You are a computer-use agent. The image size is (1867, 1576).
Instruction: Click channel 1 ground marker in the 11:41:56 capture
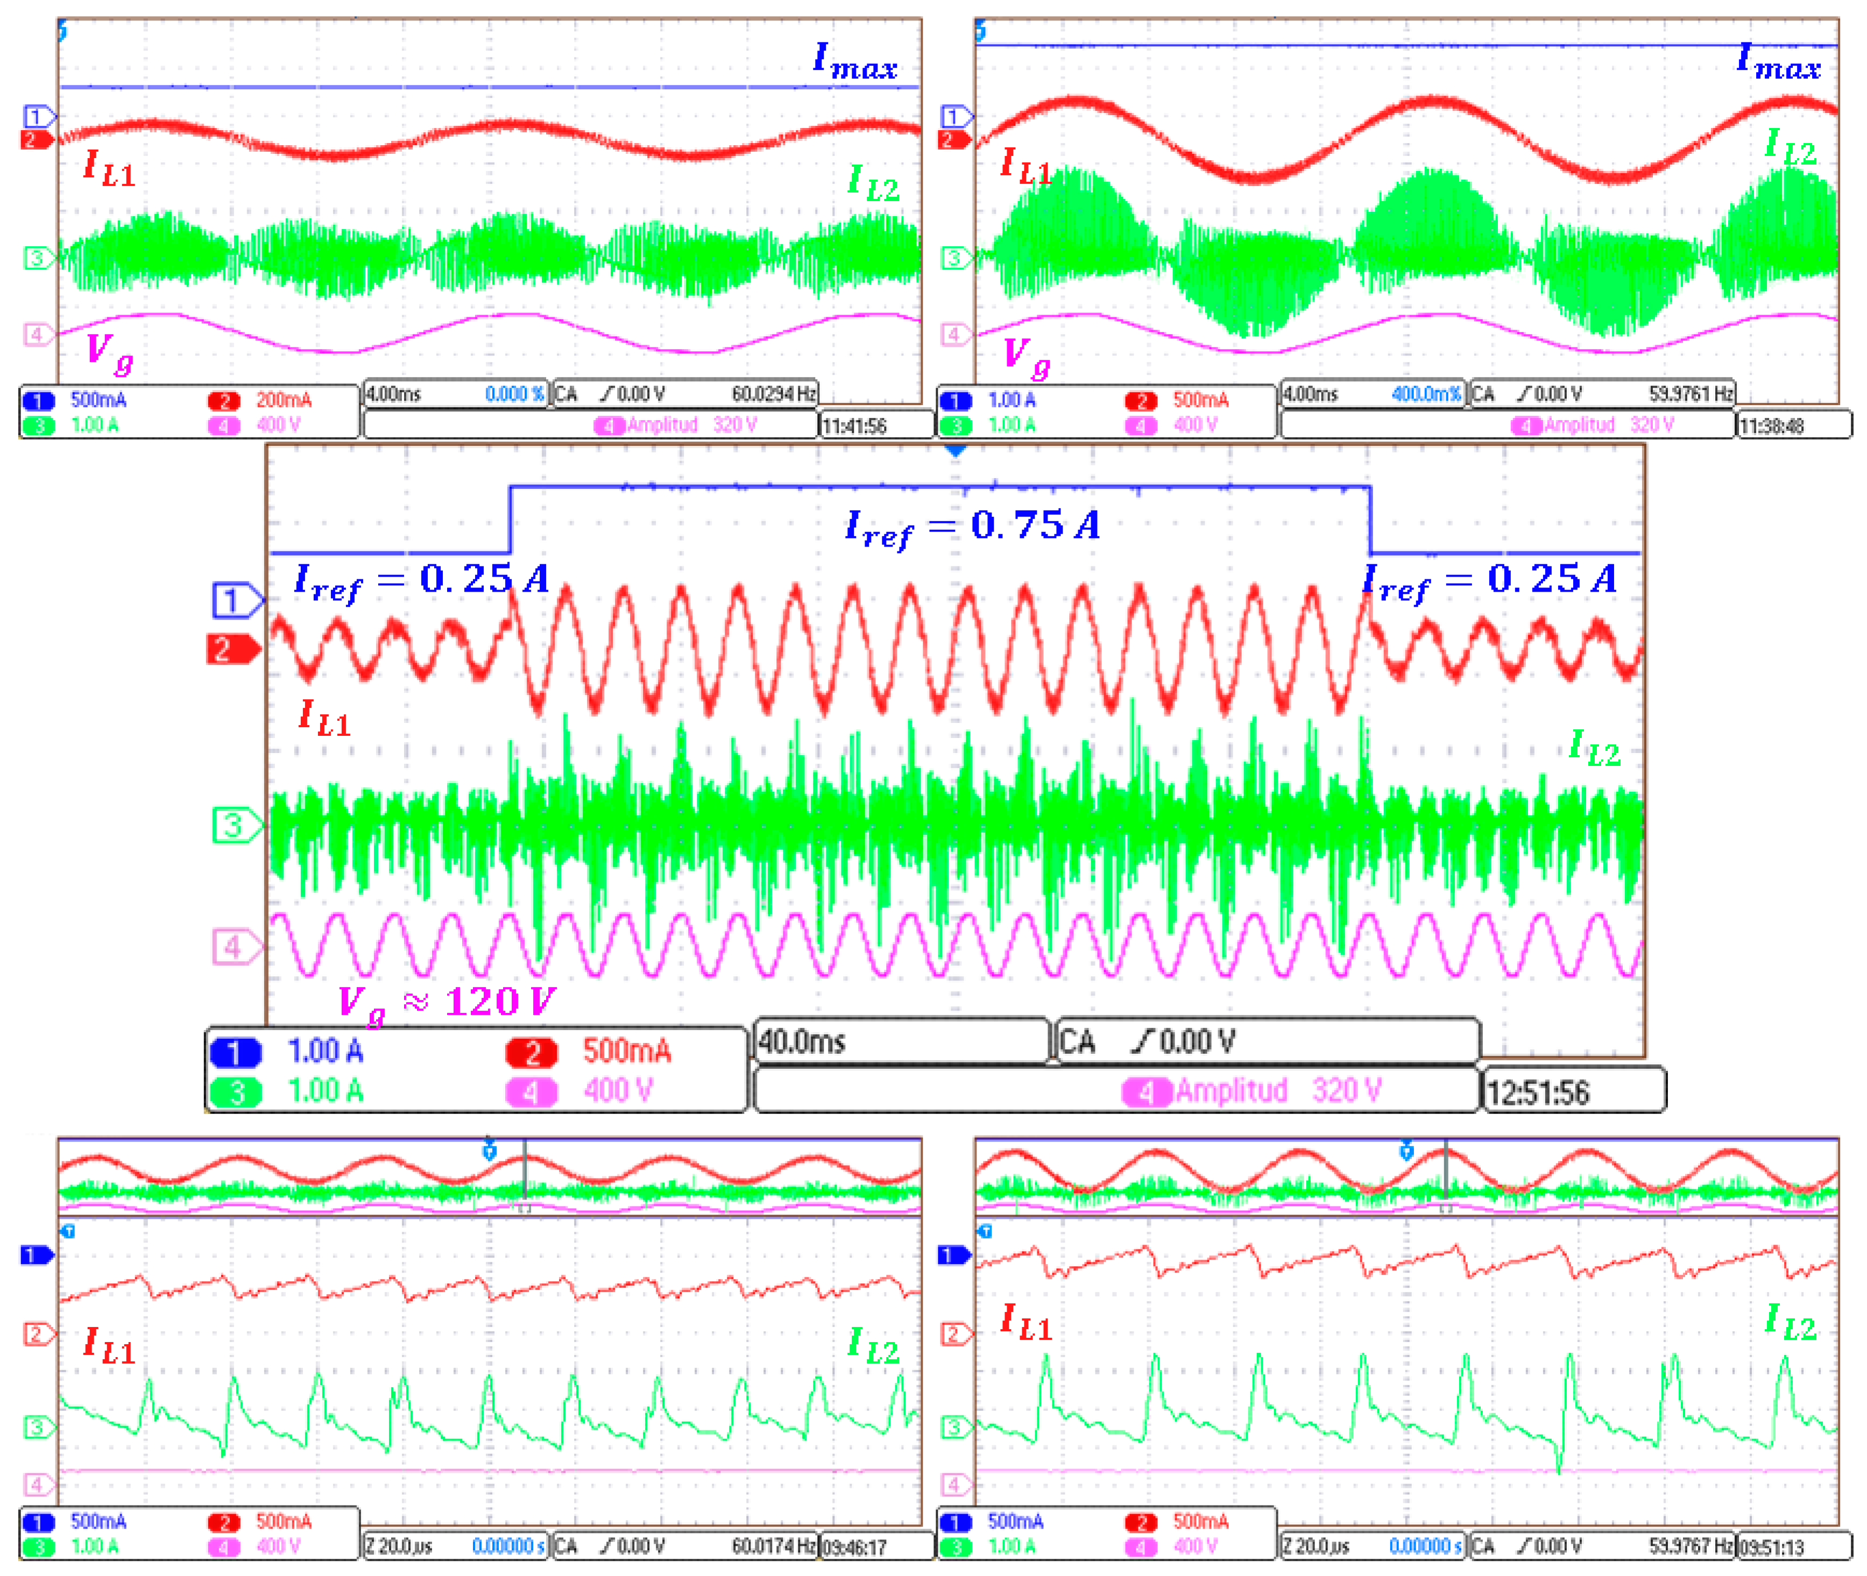pyautogui.click(x=39, y=116)
